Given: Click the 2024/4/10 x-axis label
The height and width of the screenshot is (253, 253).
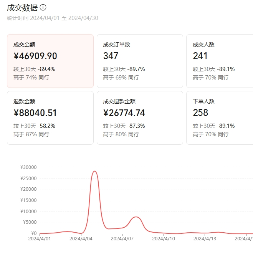Looking at the screenshot, I should [x=164, y=238].
